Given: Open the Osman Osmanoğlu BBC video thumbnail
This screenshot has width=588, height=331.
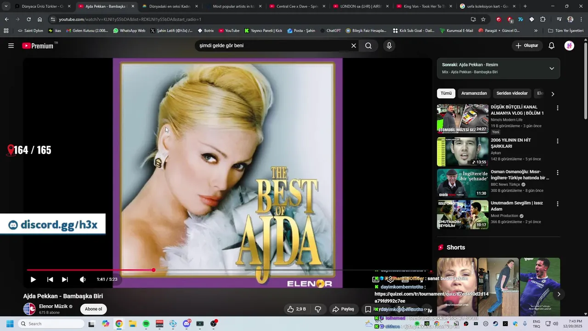Looking at the screenshot, I should click(x=463, y=183).
